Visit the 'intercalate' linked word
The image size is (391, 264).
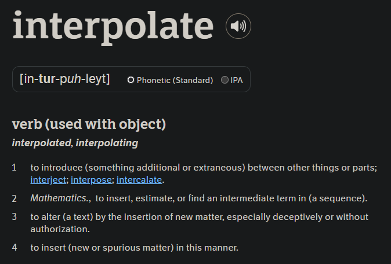[x=139, y=180]
